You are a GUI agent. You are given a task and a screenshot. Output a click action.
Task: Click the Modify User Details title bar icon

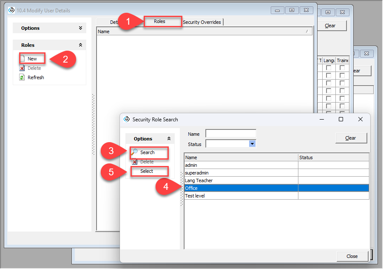pos(11,10)
